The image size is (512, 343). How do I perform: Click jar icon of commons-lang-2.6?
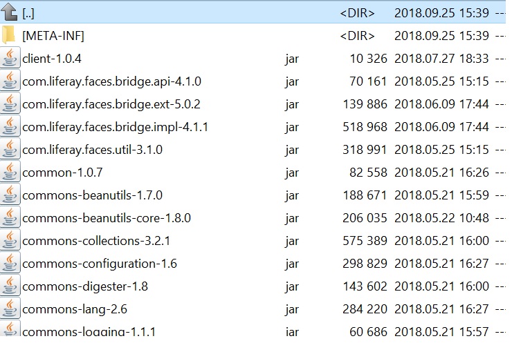click(10, 308)
